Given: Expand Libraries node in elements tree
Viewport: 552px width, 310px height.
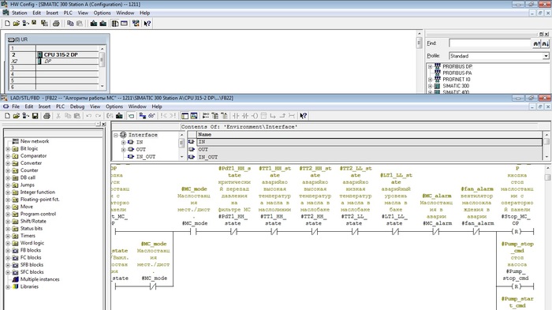Looking at the screenshot, I should click(x=8, y=287).
